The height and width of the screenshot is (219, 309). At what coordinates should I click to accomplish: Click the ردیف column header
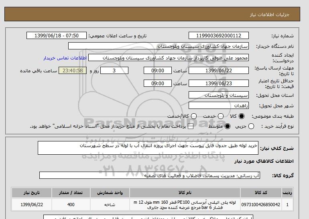(287, 193)
